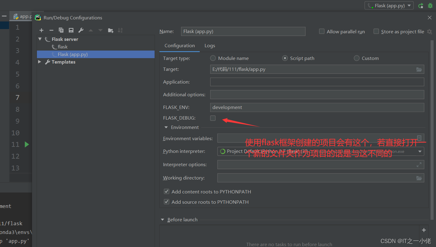Collapse the Environment section

click(166, 127)
